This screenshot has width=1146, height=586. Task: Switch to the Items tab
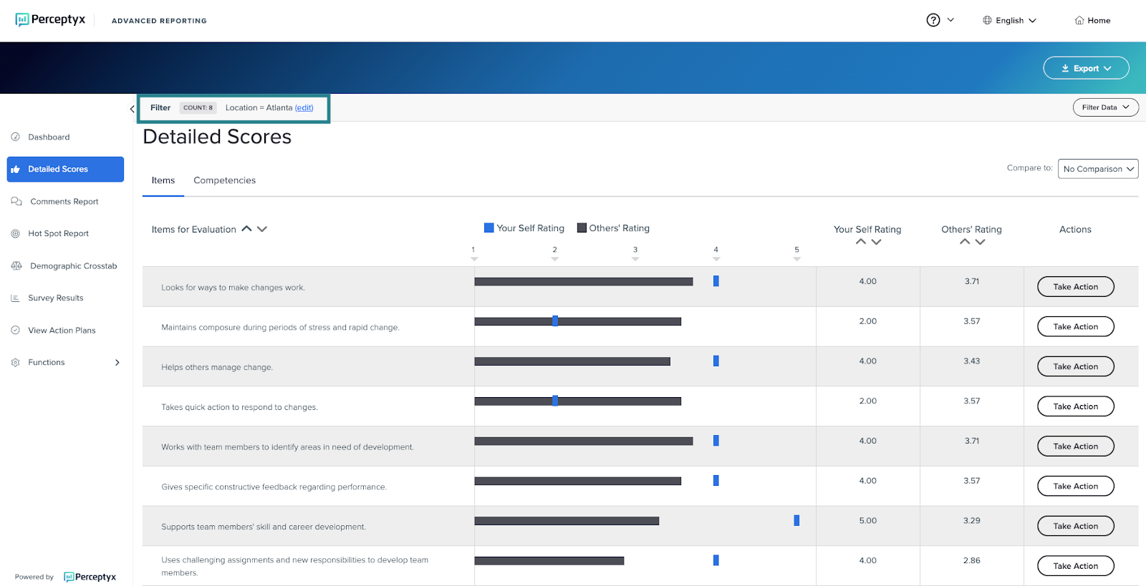tap(163, 180)
